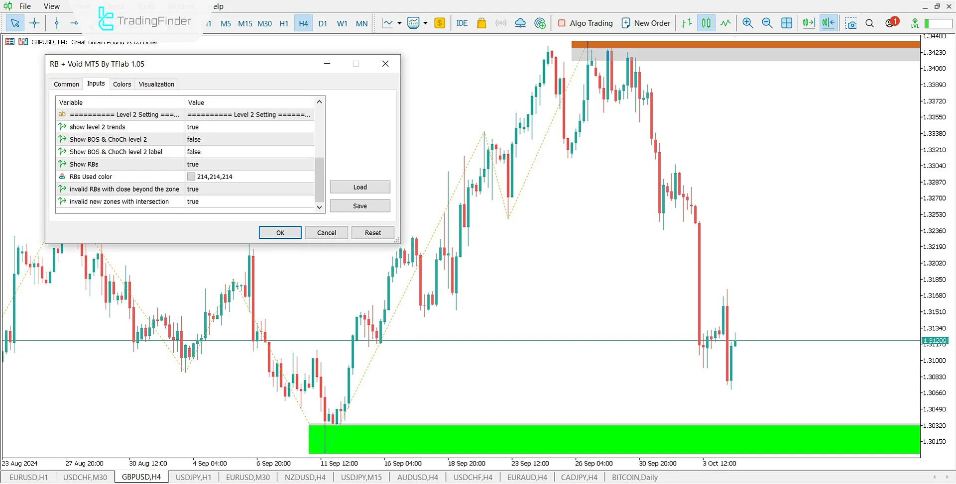Image resolution: width=956 pixels, height=484 pixels.
Task: Toggle the chart shift icon
Action: [x=828, y=23]
